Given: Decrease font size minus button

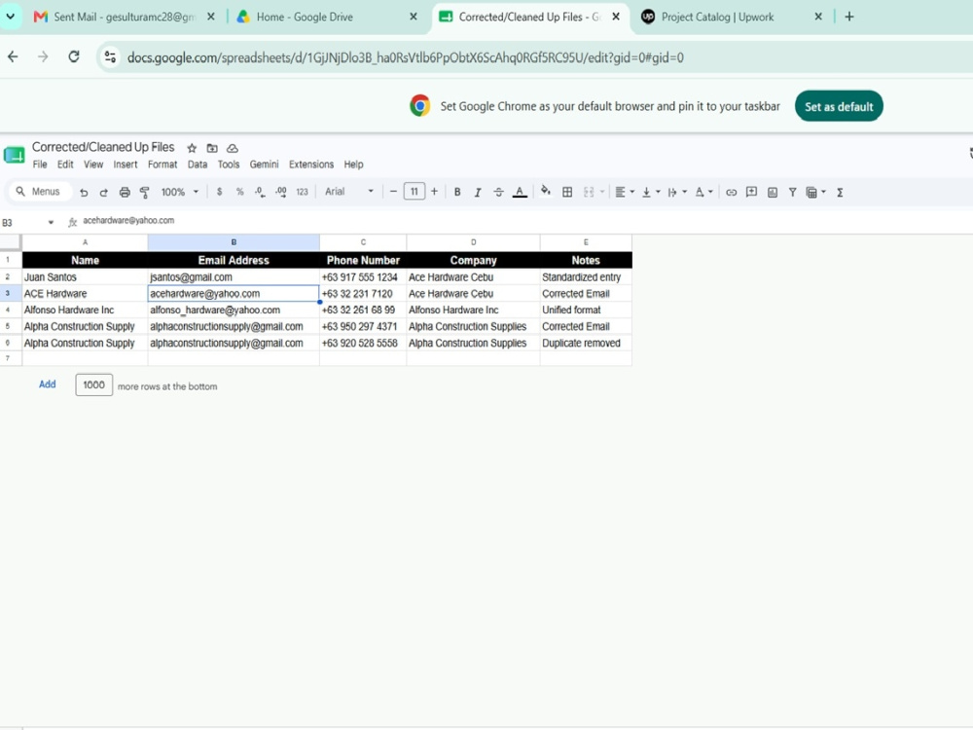Looking at the screenshot, I should pos(393,192).
